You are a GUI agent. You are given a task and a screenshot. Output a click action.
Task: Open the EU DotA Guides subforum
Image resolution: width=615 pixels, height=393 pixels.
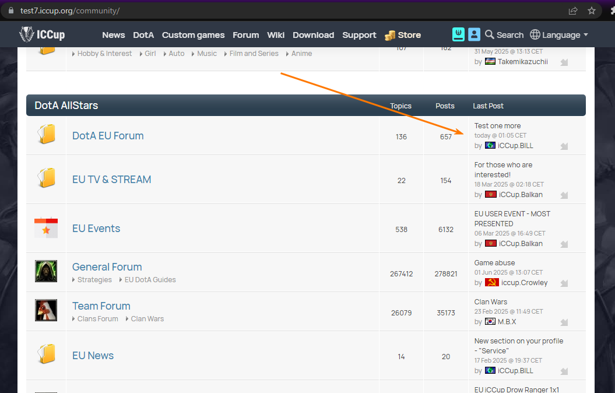point(150,280)
